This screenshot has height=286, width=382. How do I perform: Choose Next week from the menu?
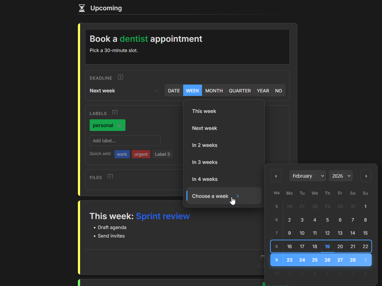pos(224,128)
